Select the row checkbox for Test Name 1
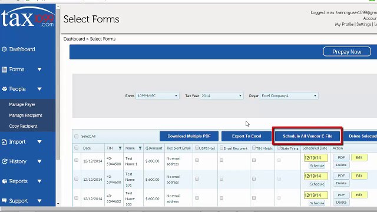Screen dimensions: 377x212 tap(76, 160)
